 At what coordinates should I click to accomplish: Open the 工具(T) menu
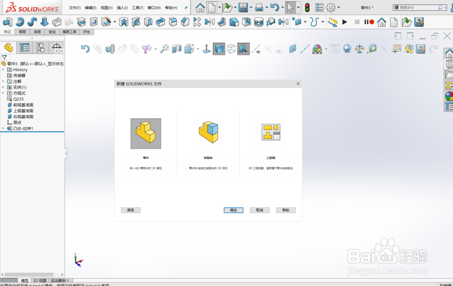138,8
